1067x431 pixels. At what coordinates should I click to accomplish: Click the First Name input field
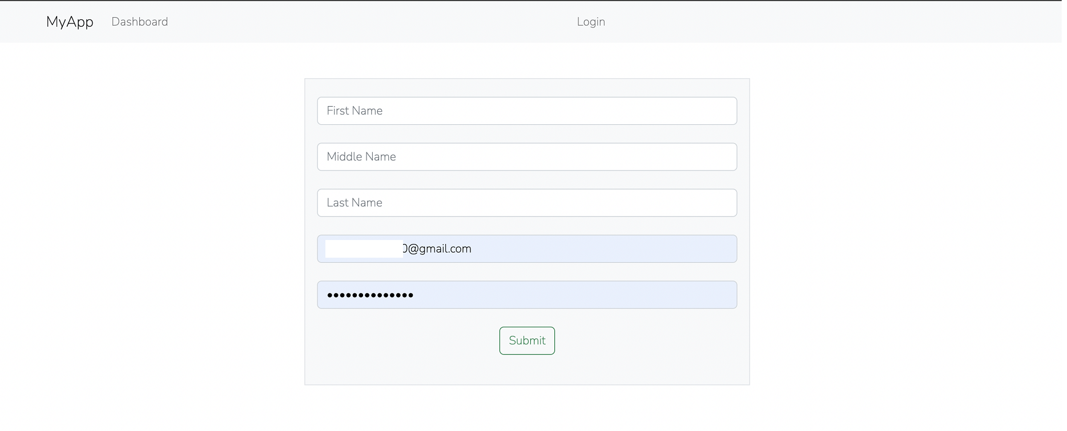point(526,111)
